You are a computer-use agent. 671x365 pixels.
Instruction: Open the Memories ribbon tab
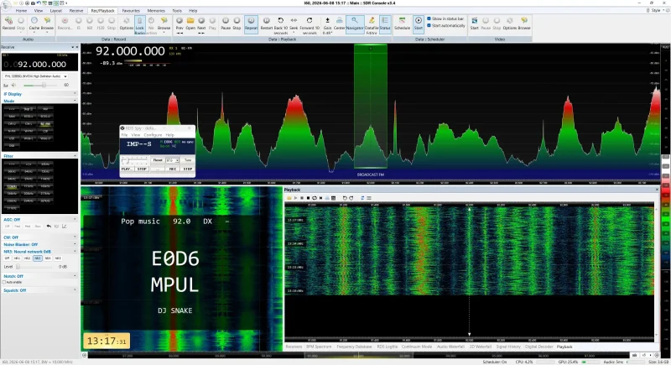[156, 11]
